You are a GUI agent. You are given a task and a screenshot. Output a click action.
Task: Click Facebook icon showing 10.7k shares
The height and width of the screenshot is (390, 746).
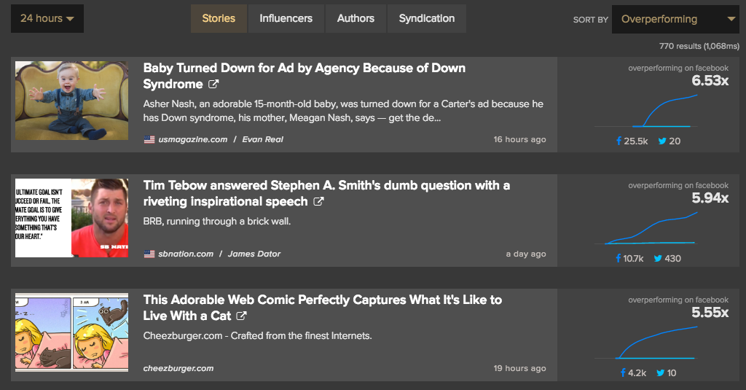[x=619, y=258]
